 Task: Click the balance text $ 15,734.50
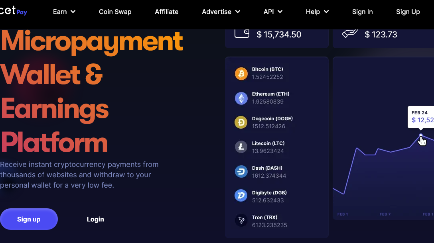(279, 35)
